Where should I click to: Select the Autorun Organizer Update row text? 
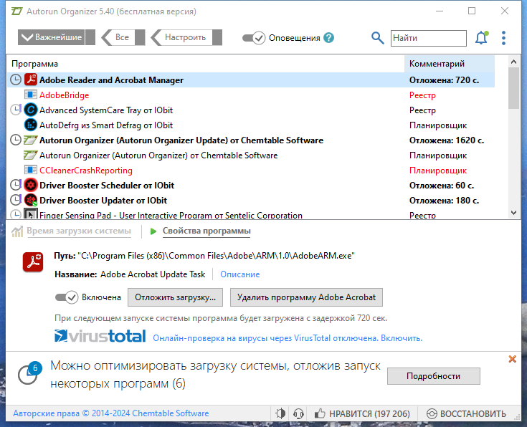click(181, 140)
